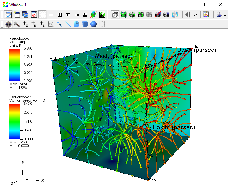Image resolution: width=228 pixels, height=196 pixels.
Task: Select the blue Lineout line tool
Action: click(68, 24)
